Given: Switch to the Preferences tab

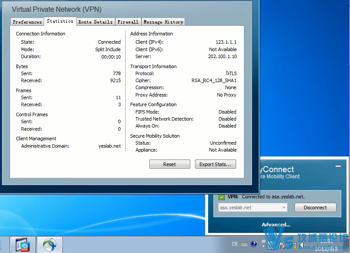Looking at the screenshot, I should pos(27,22).
